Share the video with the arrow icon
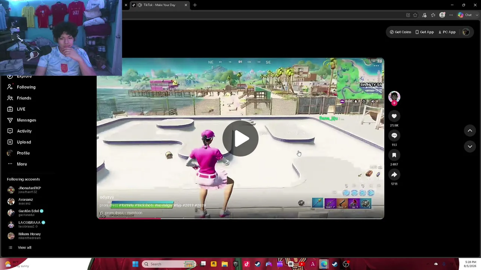The height and width of the screenshot is (270, 481). [394, 174]
